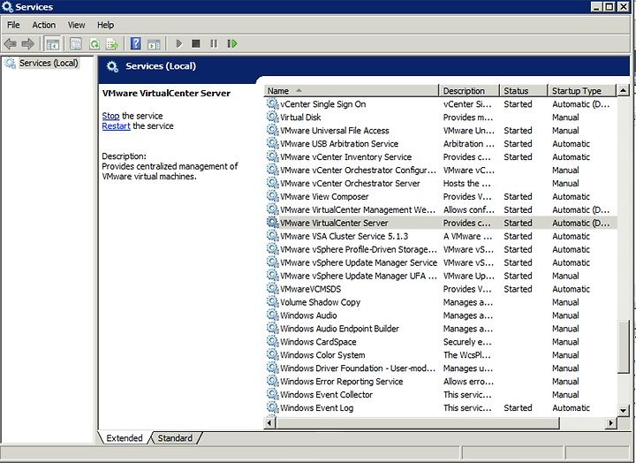Open the Help question mark icon
Viewport: 636px width, 463px height.
(x=136, y=43)
